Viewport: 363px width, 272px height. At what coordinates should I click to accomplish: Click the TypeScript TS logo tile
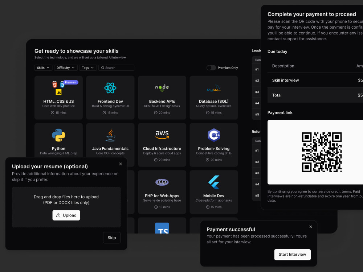[162, 228]
